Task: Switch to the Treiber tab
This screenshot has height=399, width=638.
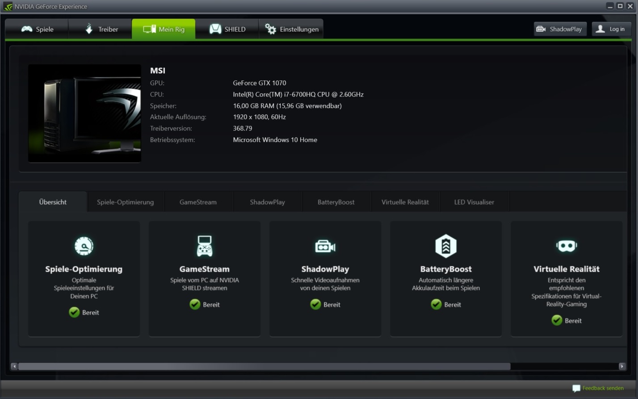Action: 101,29
